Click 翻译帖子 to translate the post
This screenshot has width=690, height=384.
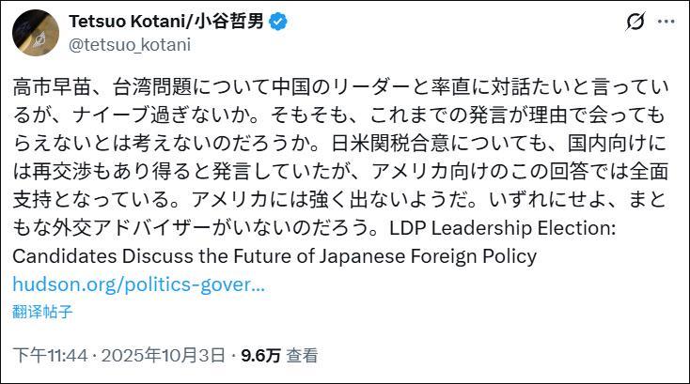coord(42,311)
